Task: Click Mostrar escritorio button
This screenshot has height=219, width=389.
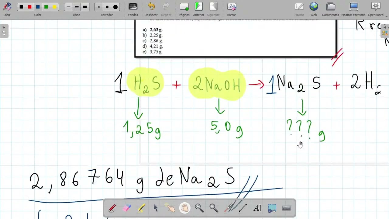Action: [353, 9]
